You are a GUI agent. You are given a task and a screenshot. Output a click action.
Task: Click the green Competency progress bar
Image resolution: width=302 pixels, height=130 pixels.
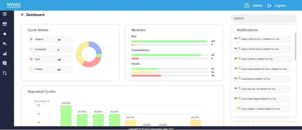(166, 55)
